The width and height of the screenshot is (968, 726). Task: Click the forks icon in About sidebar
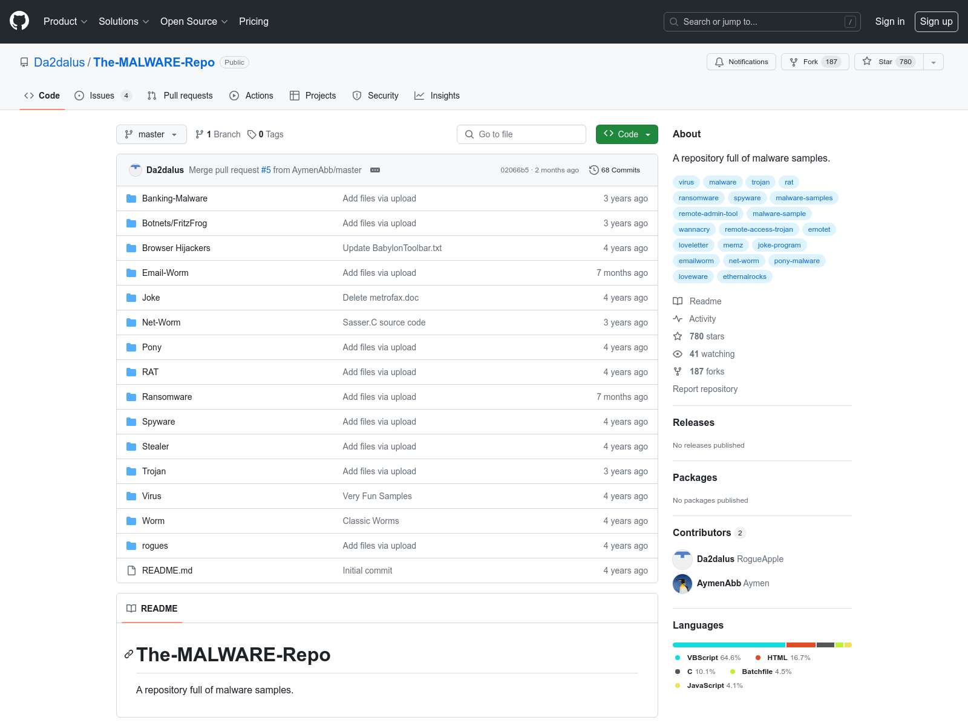point(678,371)
